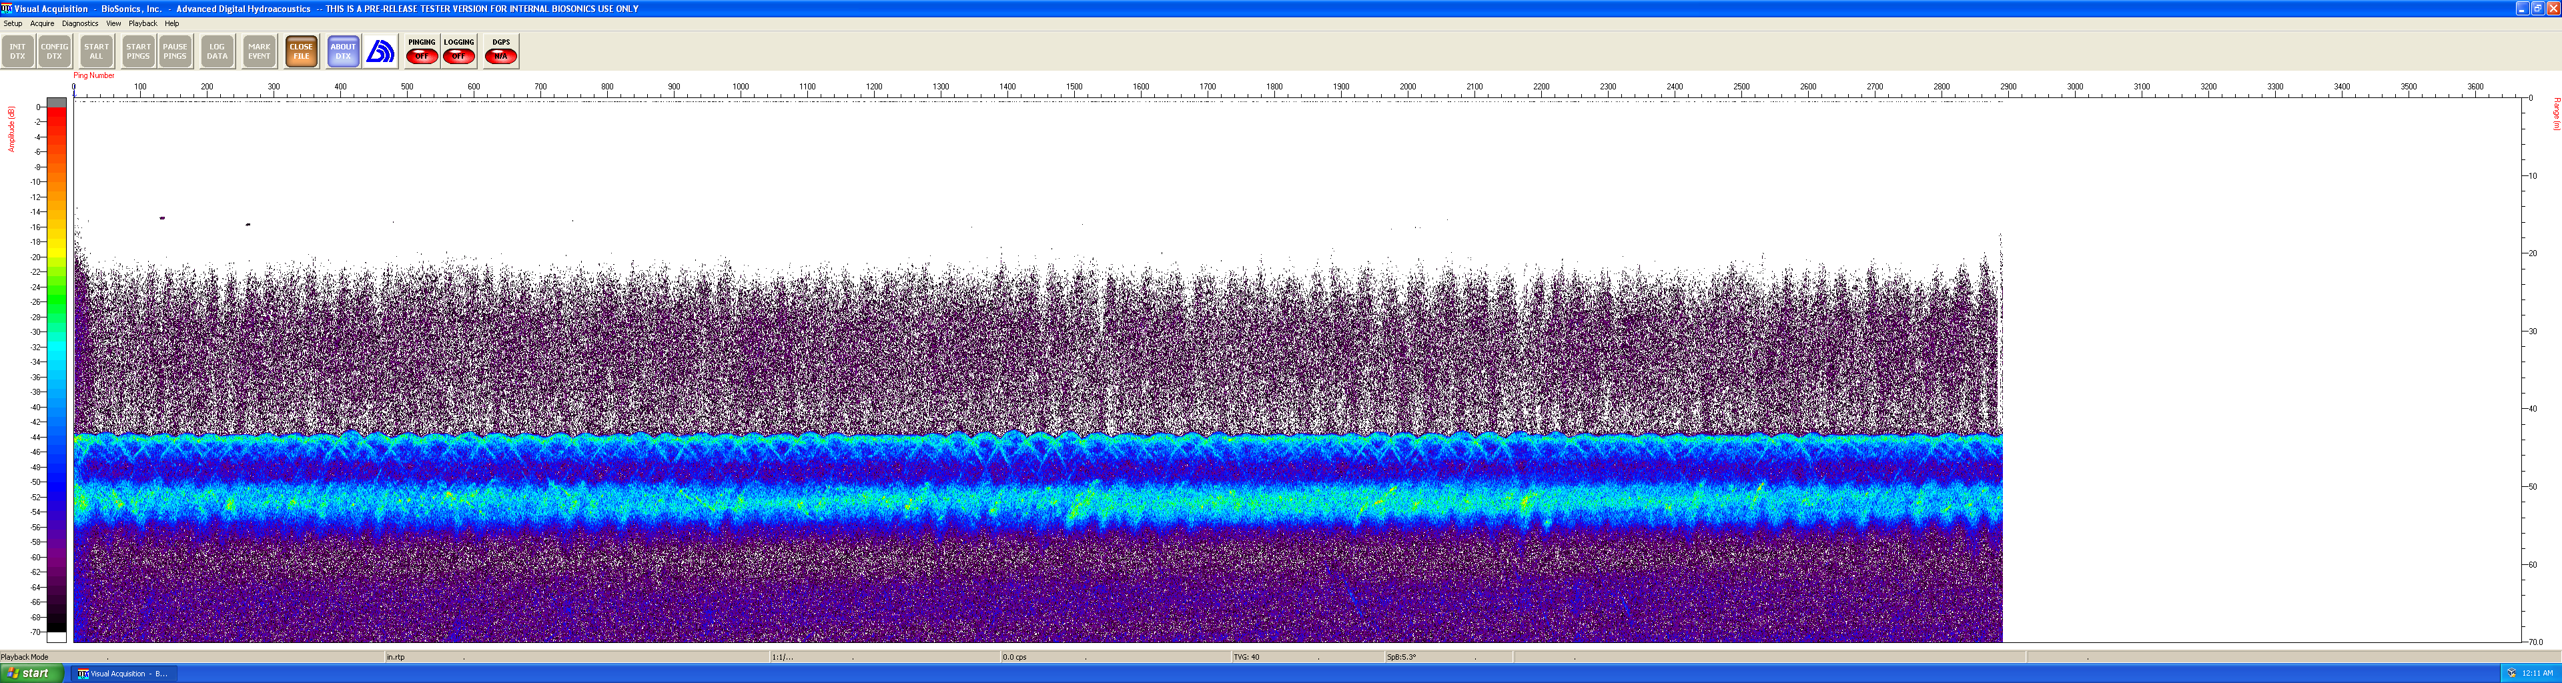Close the current file with CLOSE FILE
Viewport: 2562px width, 683px height.
(x=302, y=52)
